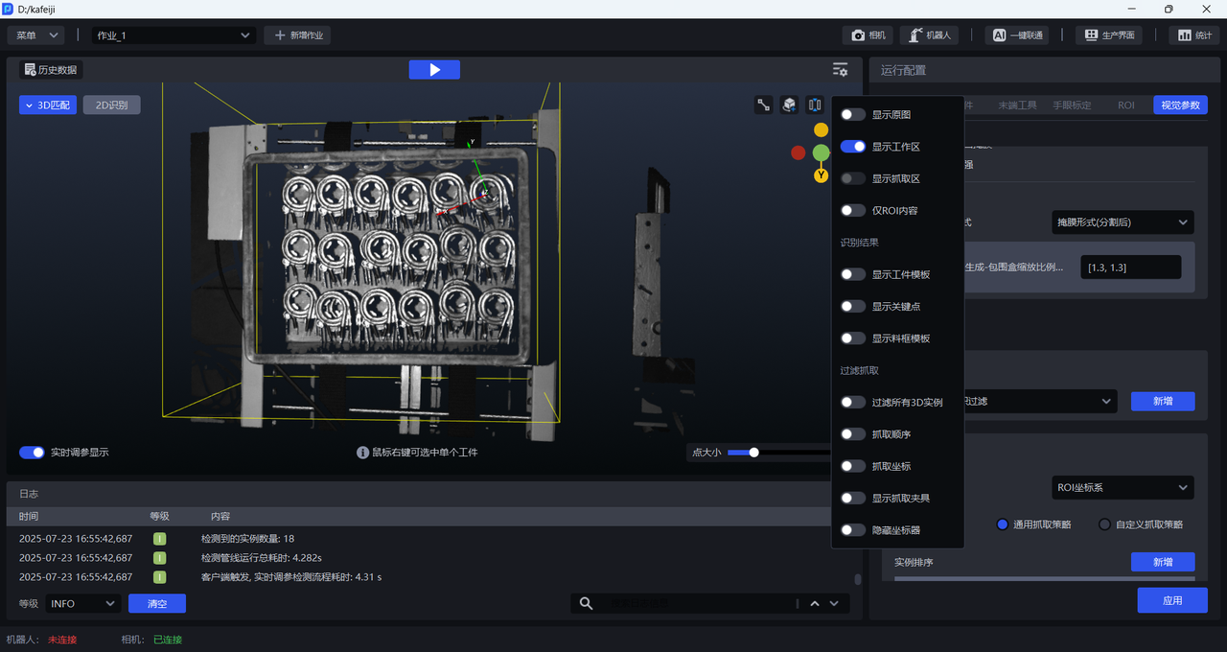Image resolution: width=1227 pixels, height=652 pixels.
Task: Click the previous search result arrow
Action: tap(815, 603)
